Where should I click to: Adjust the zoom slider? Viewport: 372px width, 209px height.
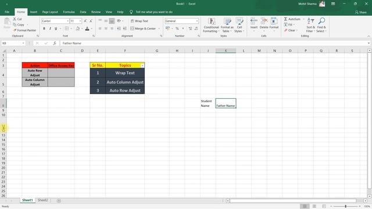tap(346, 207)
